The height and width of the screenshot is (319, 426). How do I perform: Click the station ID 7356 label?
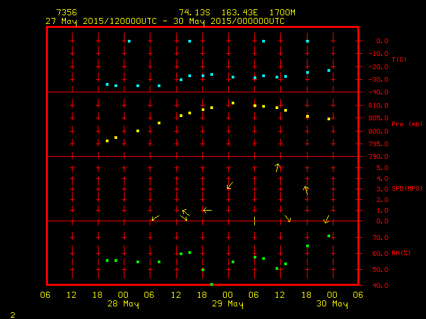point(67,13)
